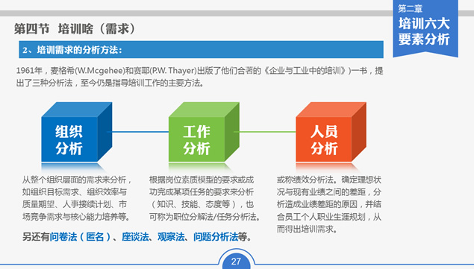Click the description under 组织分析 cube
474x269 pixels.
77,198
